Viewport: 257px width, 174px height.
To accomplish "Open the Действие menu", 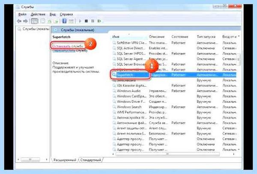I will (38, 14).
